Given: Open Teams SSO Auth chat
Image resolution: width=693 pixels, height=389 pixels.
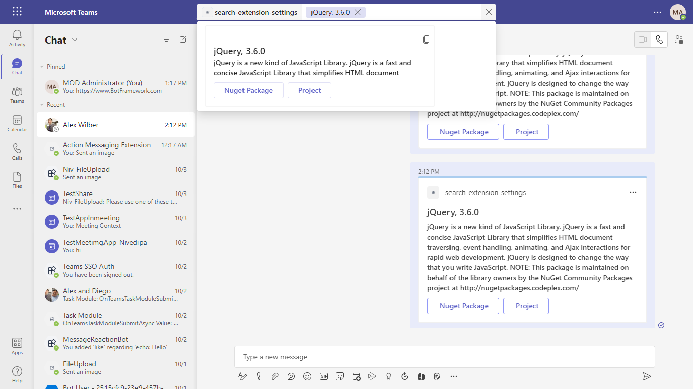Looking at the screenshot, I should point(116,270).
